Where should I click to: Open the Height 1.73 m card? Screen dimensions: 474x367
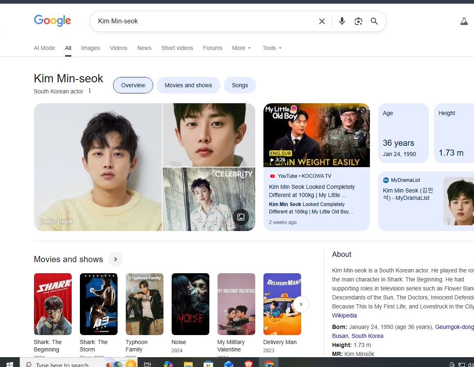coord(454,133)
